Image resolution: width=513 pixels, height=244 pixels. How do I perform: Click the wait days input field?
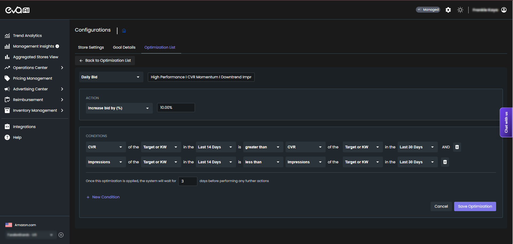tap(188, 181)
